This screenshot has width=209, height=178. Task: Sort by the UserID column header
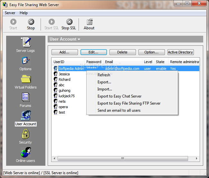[68, 62]
